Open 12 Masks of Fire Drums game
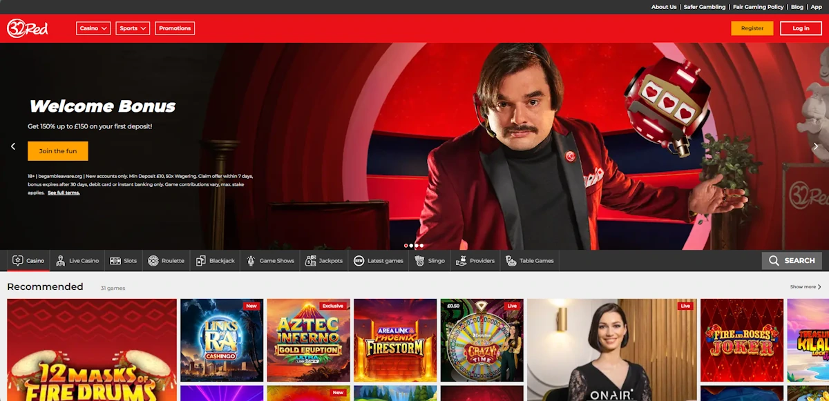Viewport: 829px width, 401px height. 92,350
